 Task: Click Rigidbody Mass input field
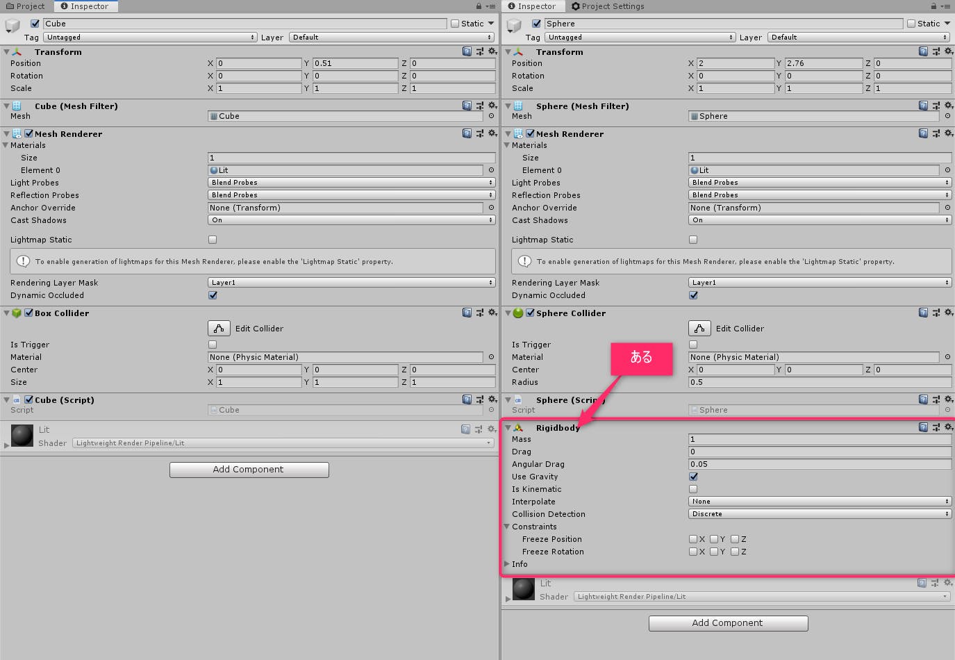(820, 439)
